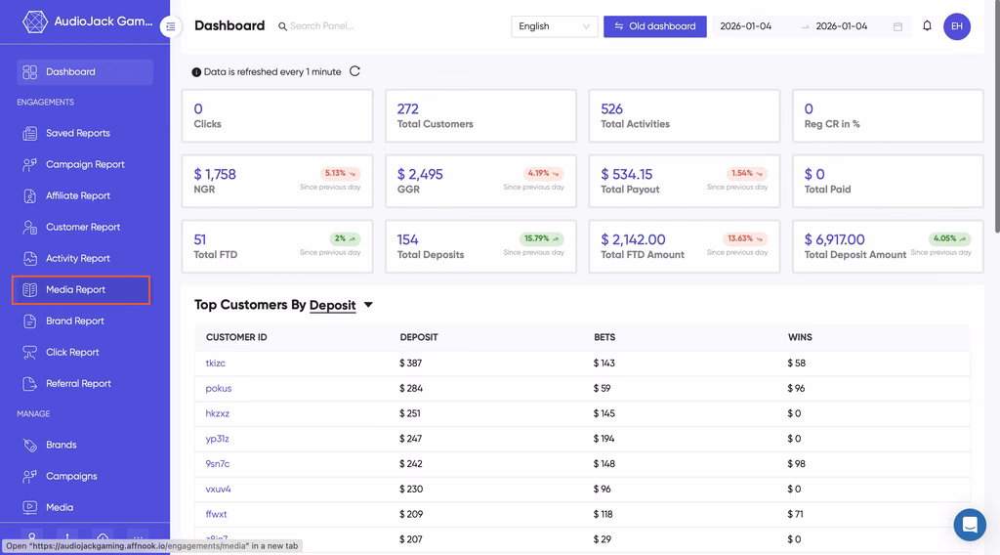Click the WINS column header
The width and height of the screenshot is (1000, 555).
(x=800, y=337)
